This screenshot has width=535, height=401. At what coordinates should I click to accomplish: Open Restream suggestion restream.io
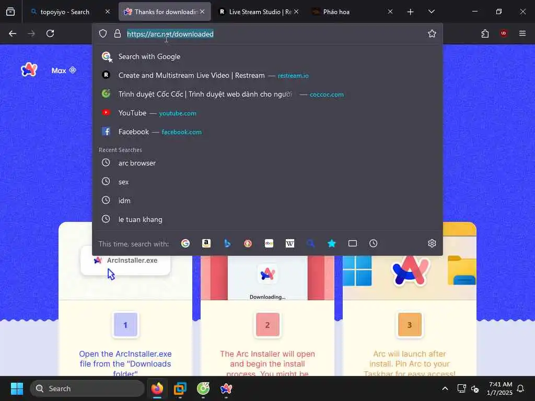point(267,75)
